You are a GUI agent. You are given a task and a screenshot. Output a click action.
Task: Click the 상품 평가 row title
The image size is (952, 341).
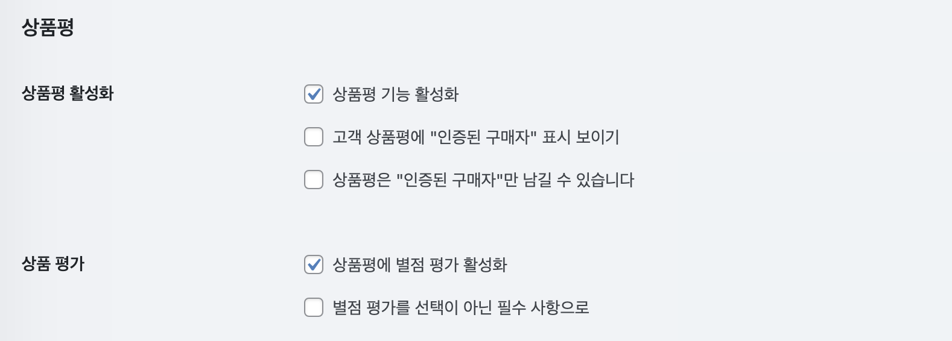[x=53, y=264]
